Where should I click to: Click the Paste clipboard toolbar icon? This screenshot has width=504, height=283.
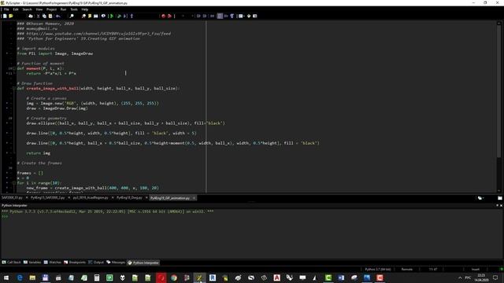click(x=50, y=16)
